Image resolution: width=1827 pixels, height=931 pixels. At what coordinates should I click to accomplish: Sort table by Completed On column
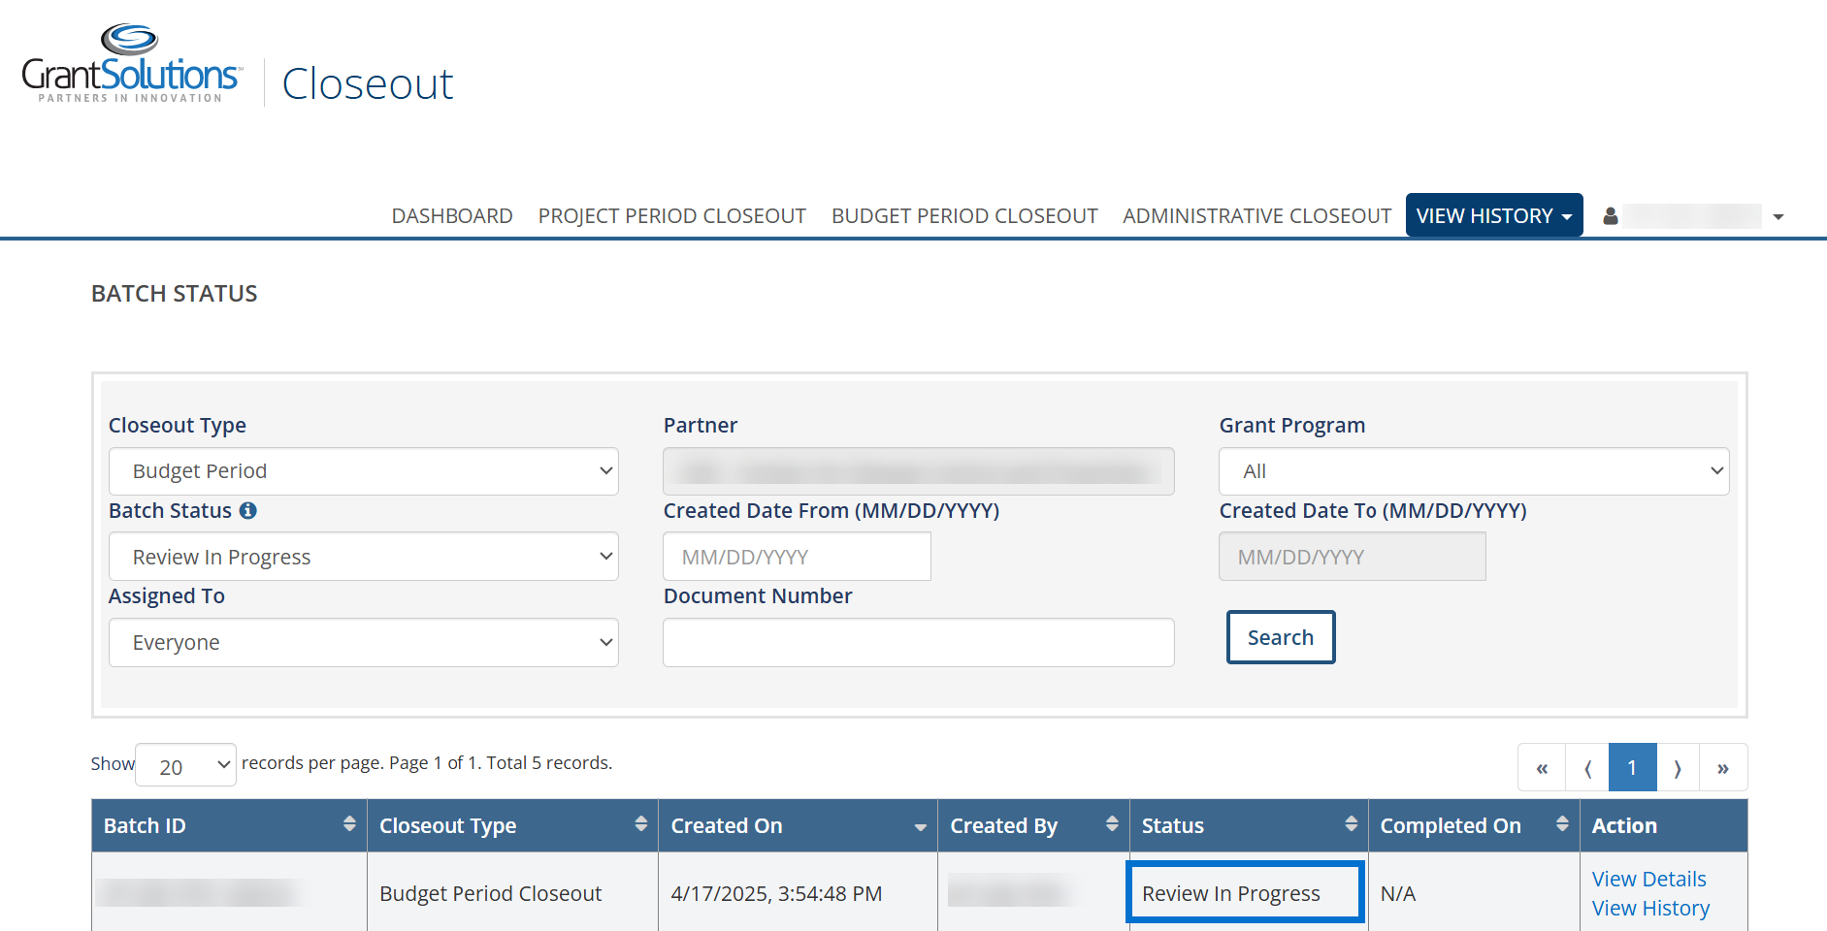pyautogui.click(x=1562, y=824)
